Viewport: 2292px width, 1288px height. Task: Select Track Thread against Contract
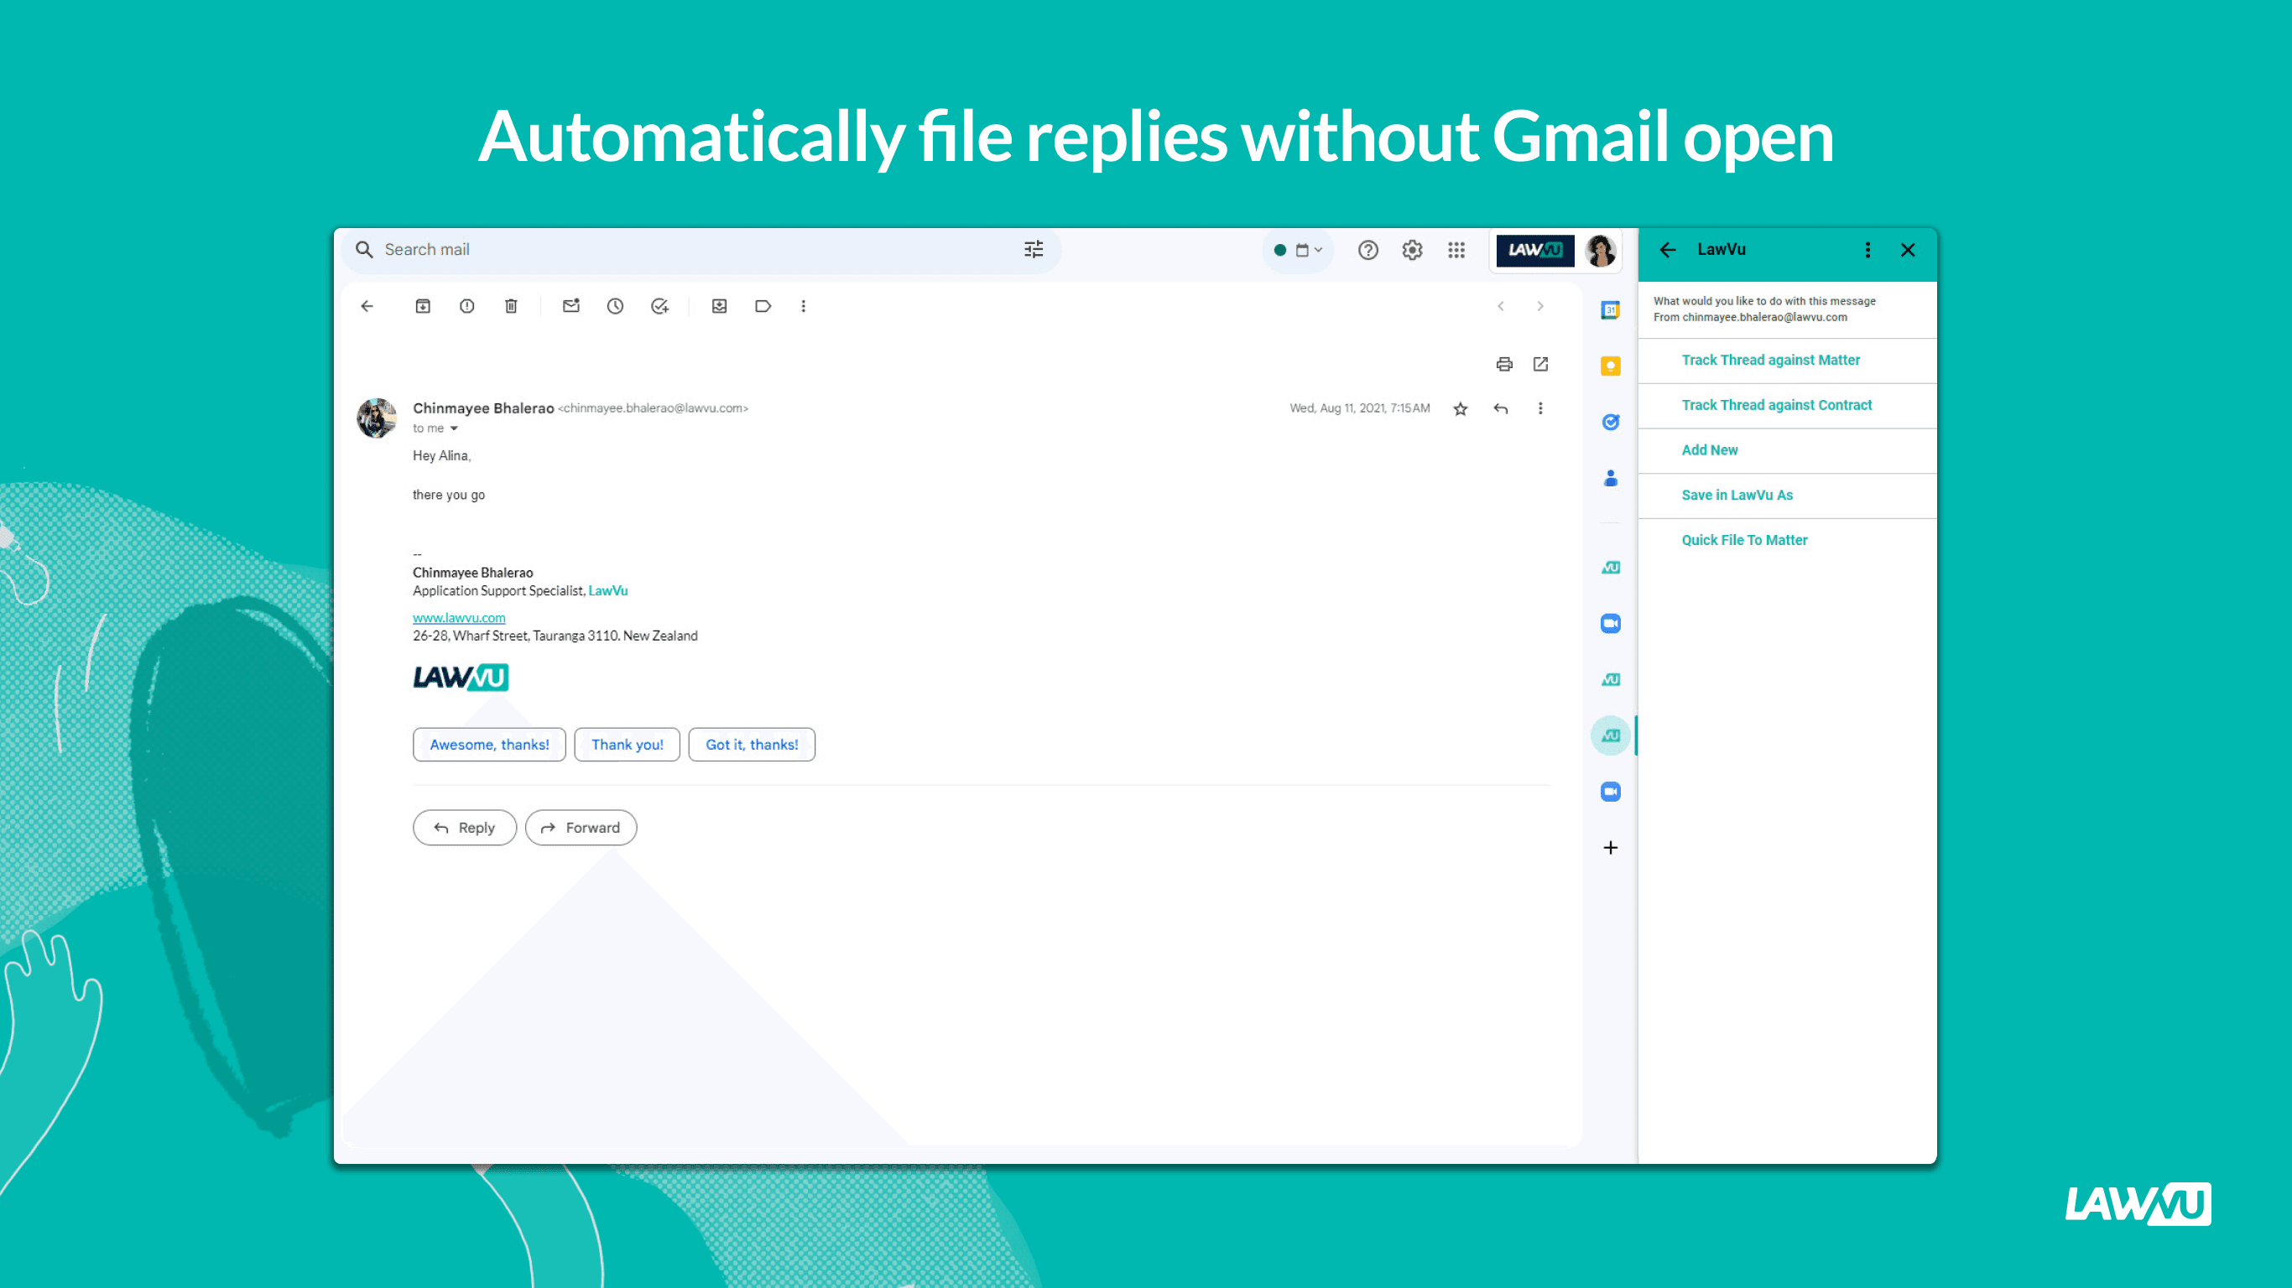(x=1777, y=406)
